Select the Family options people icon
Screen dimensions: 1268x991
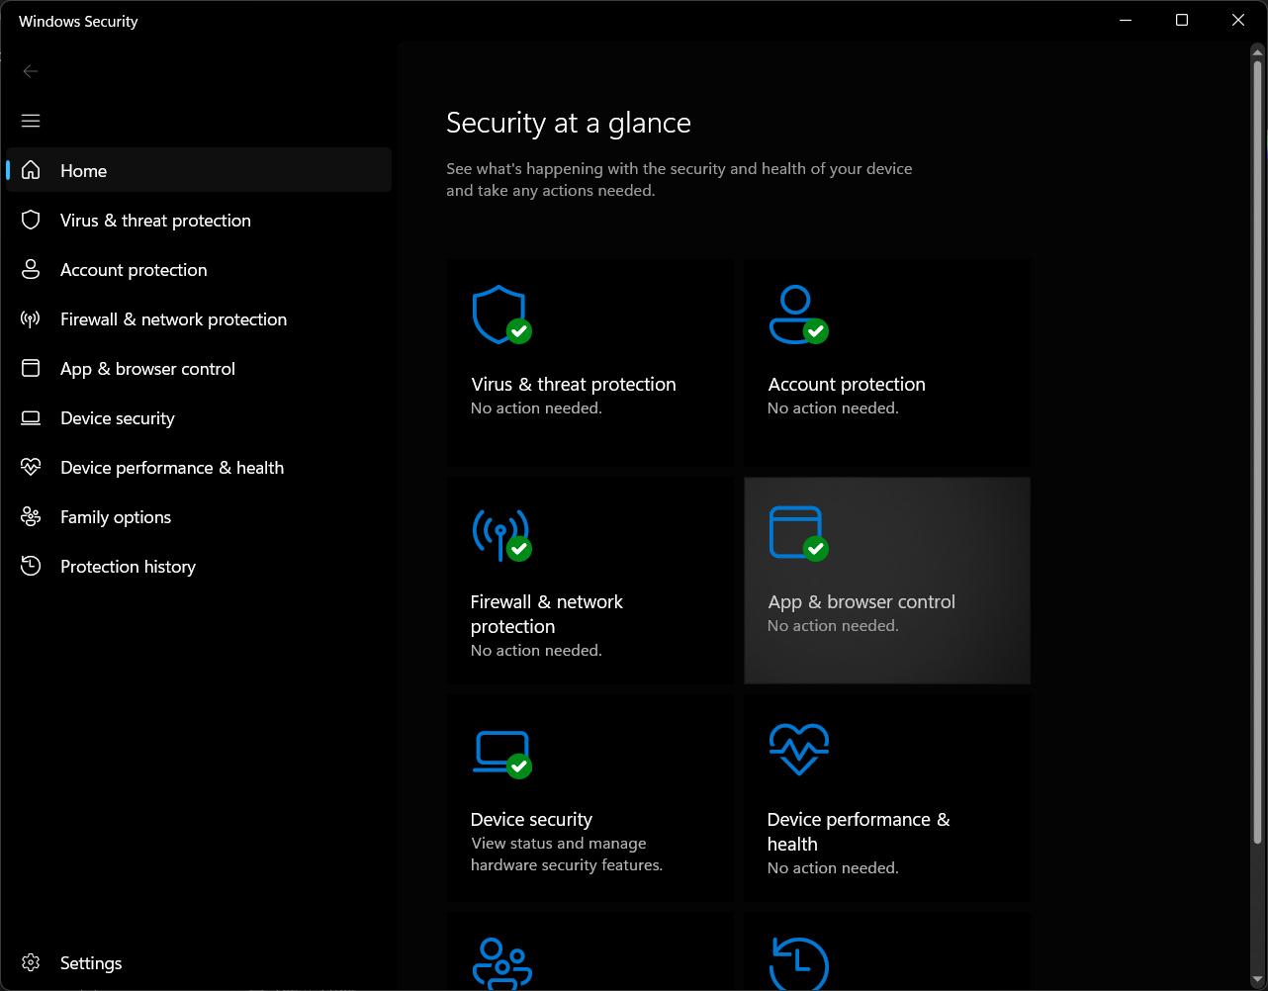31,516
